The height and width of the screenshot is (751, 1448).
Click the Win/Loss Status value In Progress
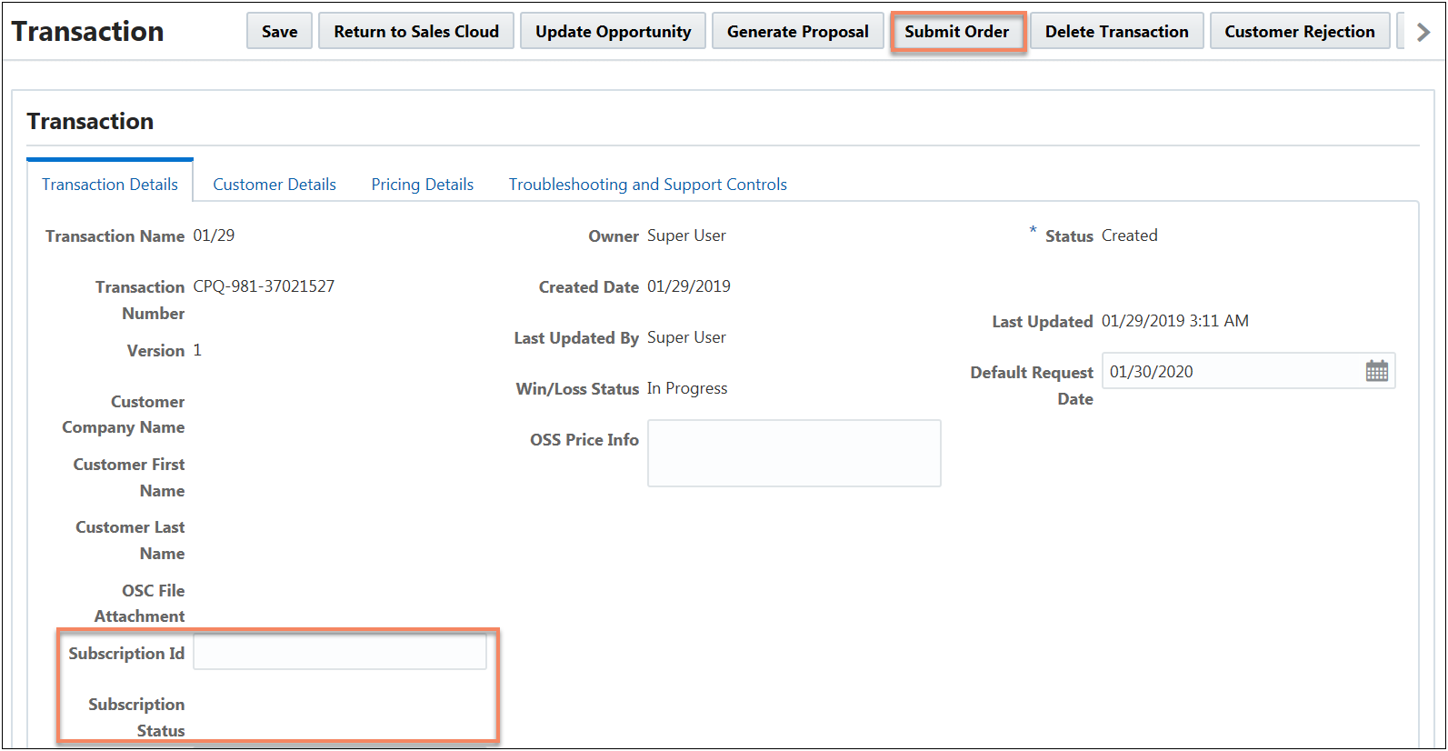click(x=687, y=388)
